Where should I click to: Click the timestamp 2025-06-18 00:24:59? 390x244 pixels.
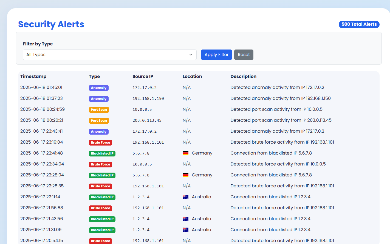click(x=43, y=109)
